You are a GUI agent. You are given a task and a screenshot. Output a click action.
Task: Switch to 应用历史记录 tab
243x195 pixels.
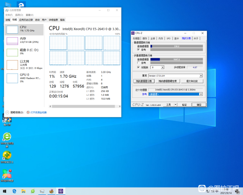click(26, 20)
